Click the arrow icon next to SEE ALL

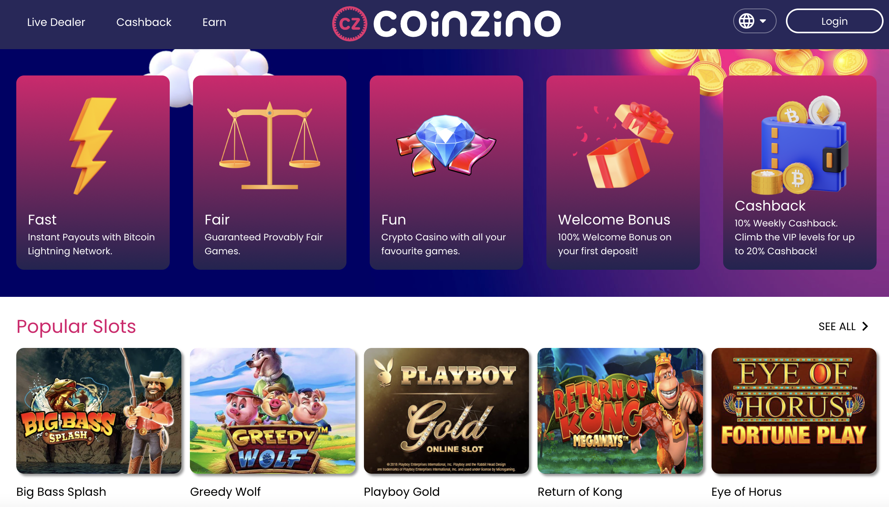(865, 326)
